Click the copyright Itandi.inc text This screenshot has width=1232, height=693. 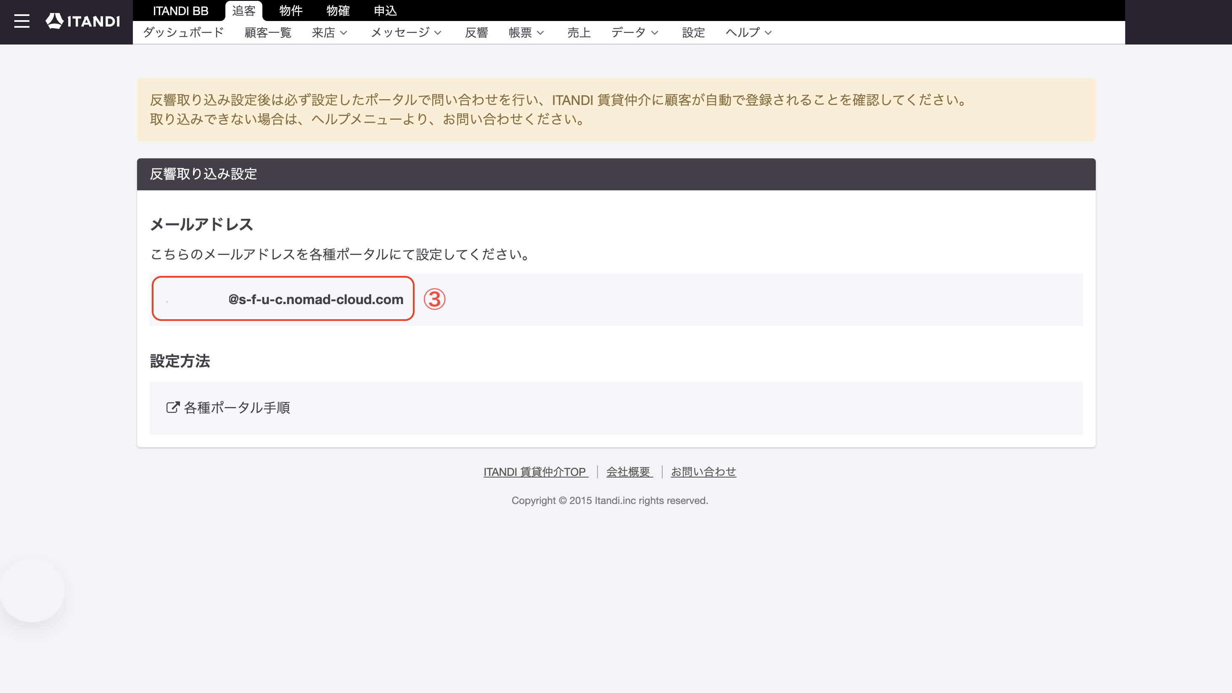[x=610, y=501]
